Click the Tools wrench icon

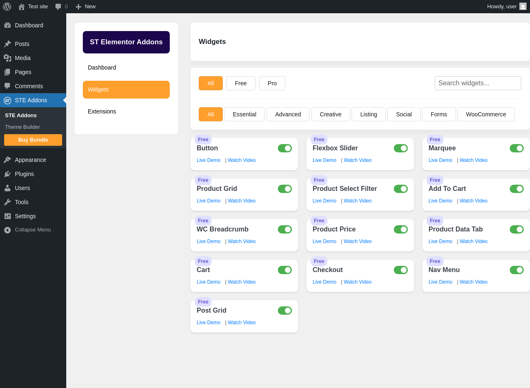click(x=7, y=202)
